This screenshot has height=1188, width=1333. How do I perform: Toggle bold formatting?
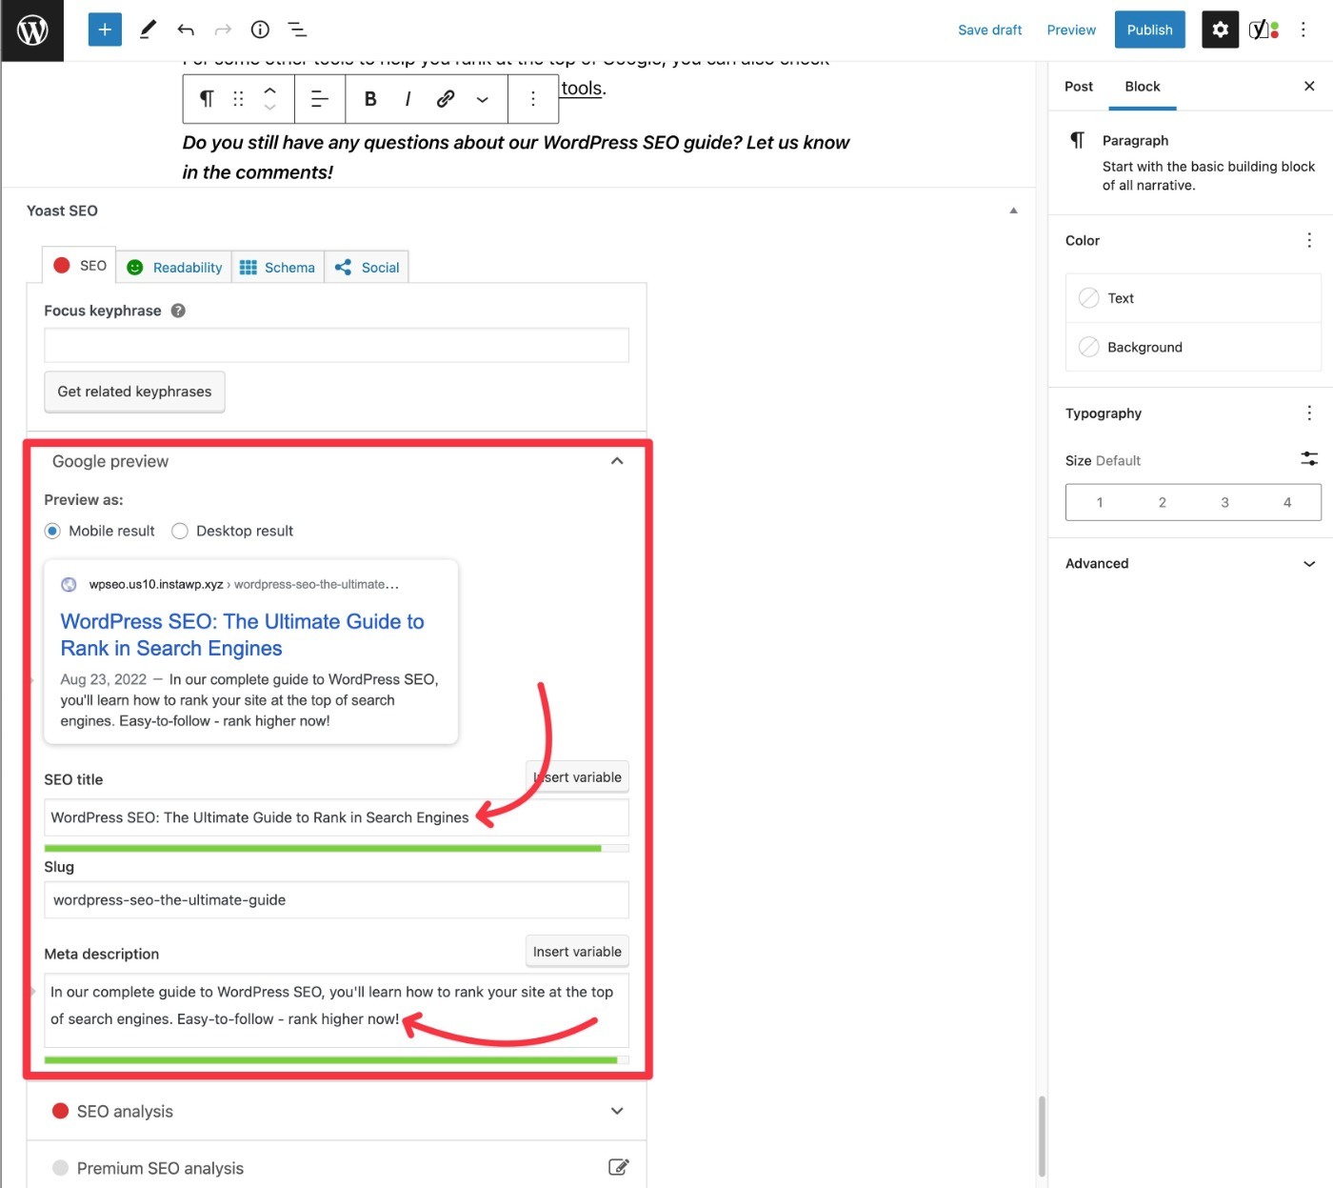(370, 98)
